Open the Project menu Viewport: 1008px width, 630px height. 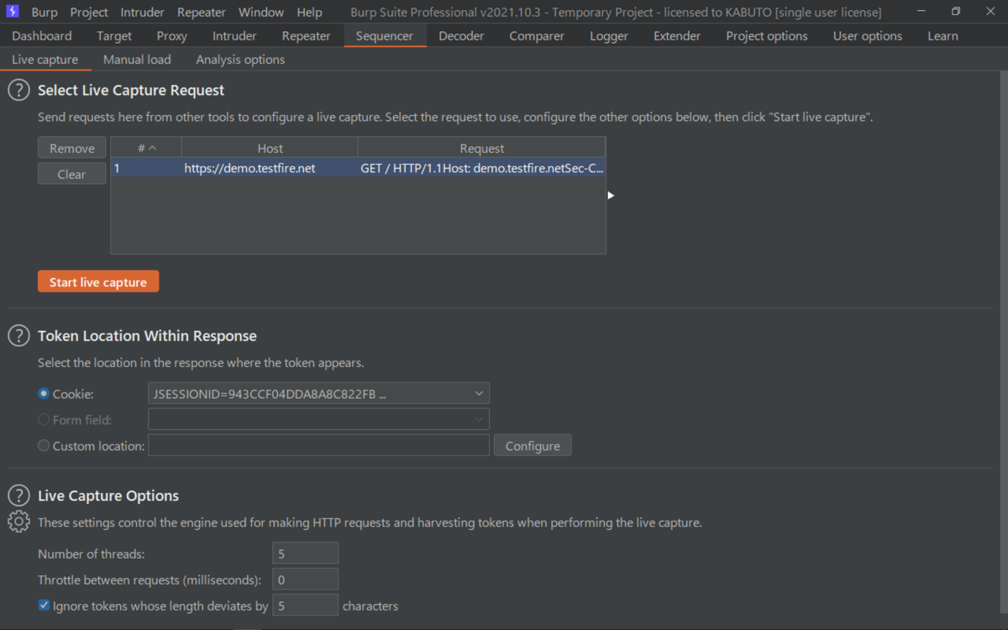89,12
